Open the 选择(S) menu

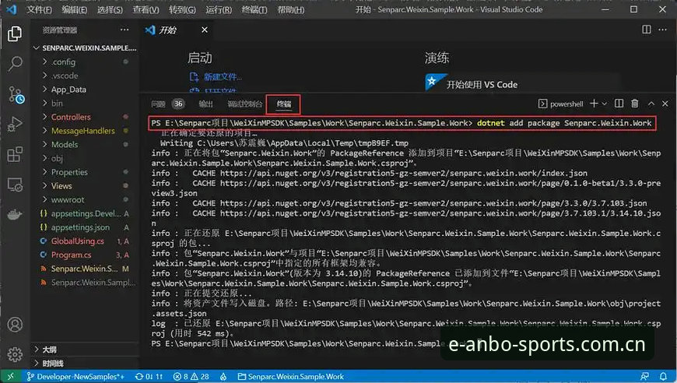click(x=110, y=9)
